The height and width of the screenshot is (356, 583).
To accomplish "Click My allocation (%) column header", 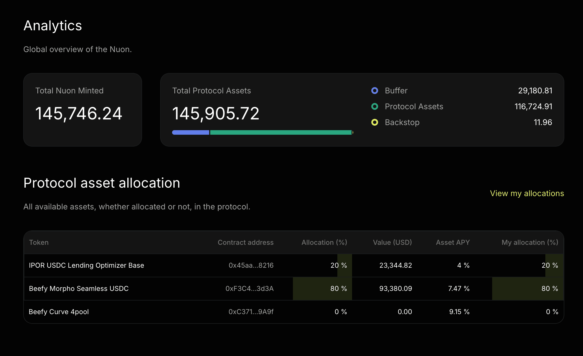I will (530, 243).
